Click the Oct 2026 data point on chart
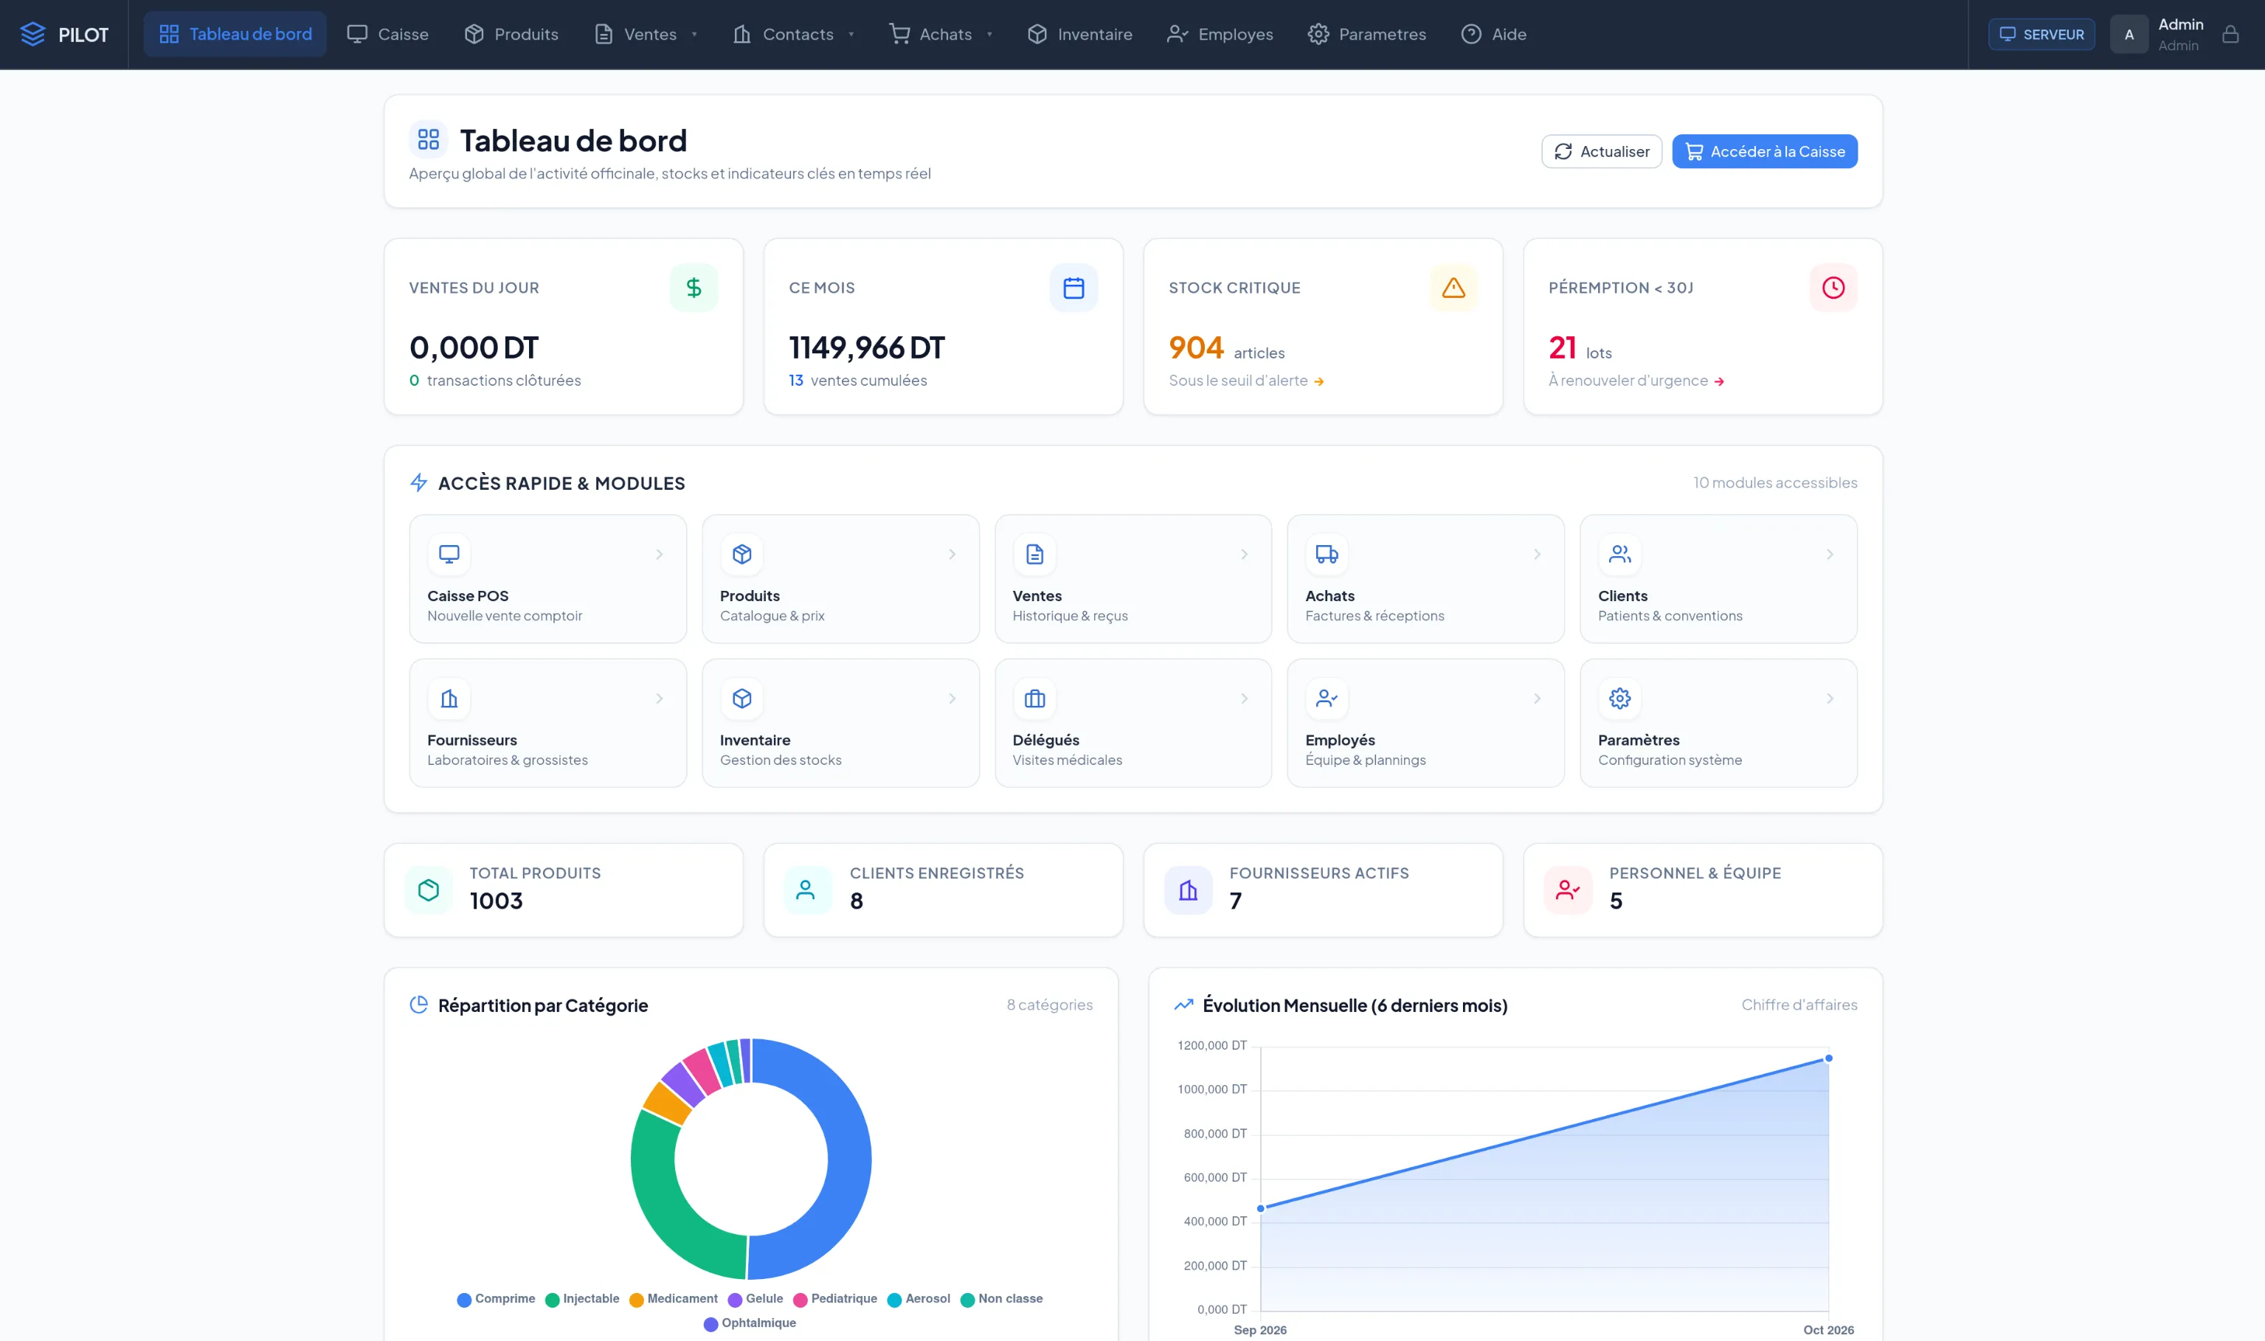 click(1827, 1058)
